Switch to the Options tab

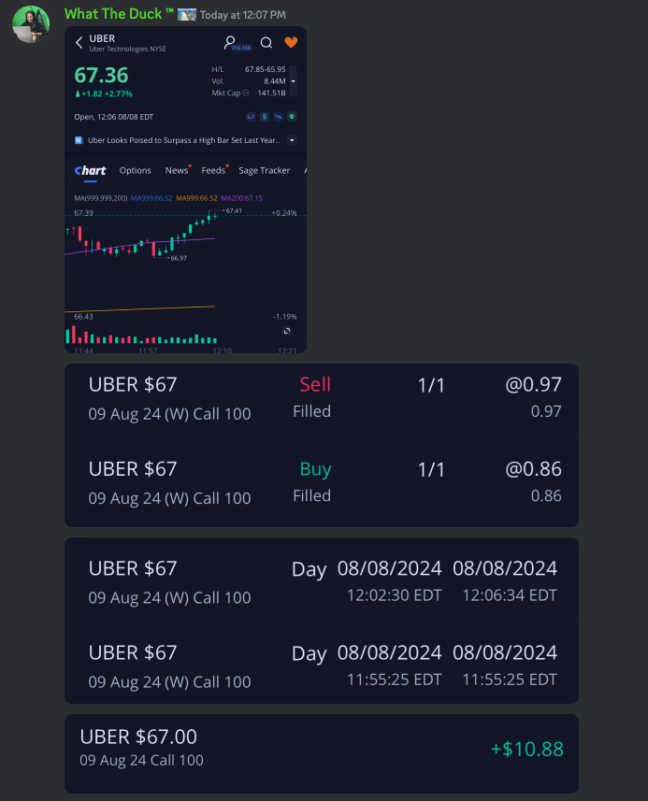[136, 170]
